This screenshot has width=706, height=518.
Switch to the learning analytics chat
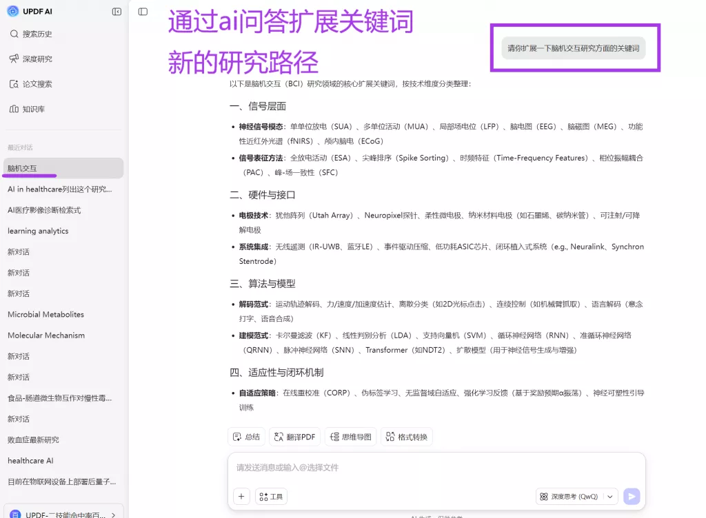point(37,231)
